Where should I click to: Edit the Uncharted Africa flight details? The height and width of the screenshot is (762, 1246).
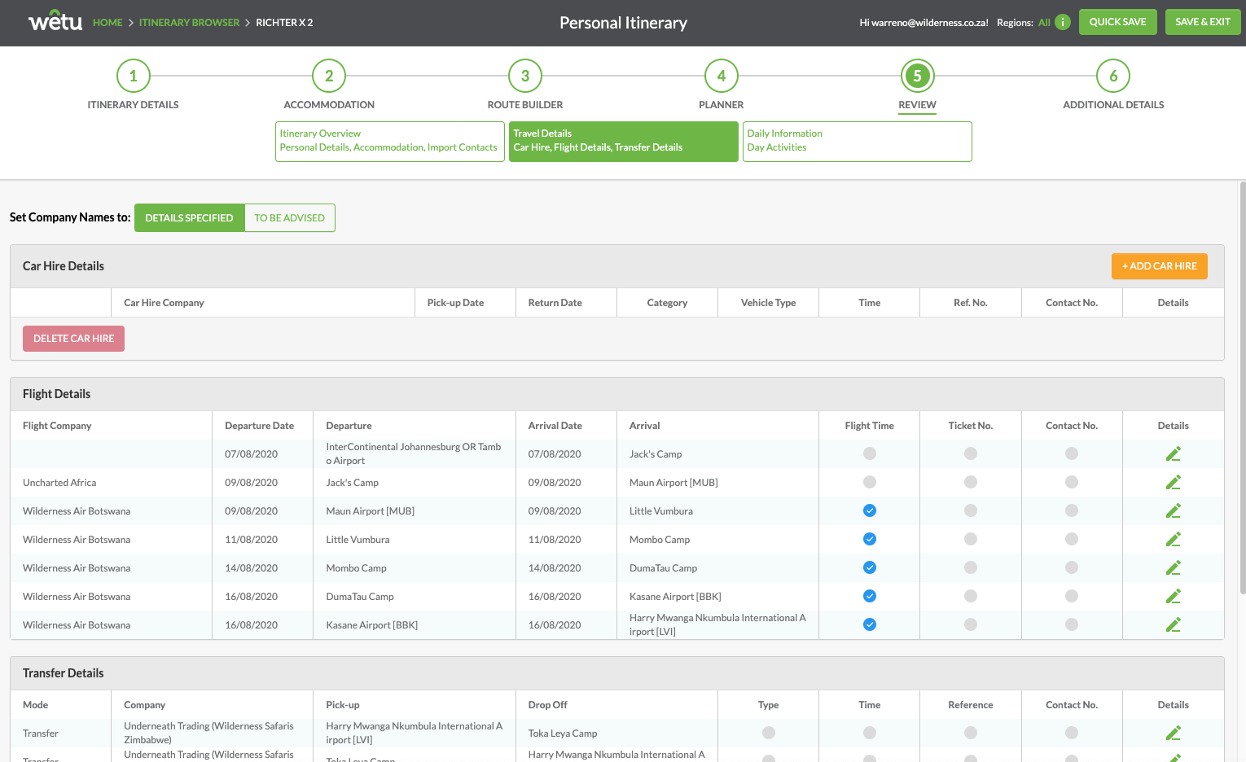pos(1173,483)
